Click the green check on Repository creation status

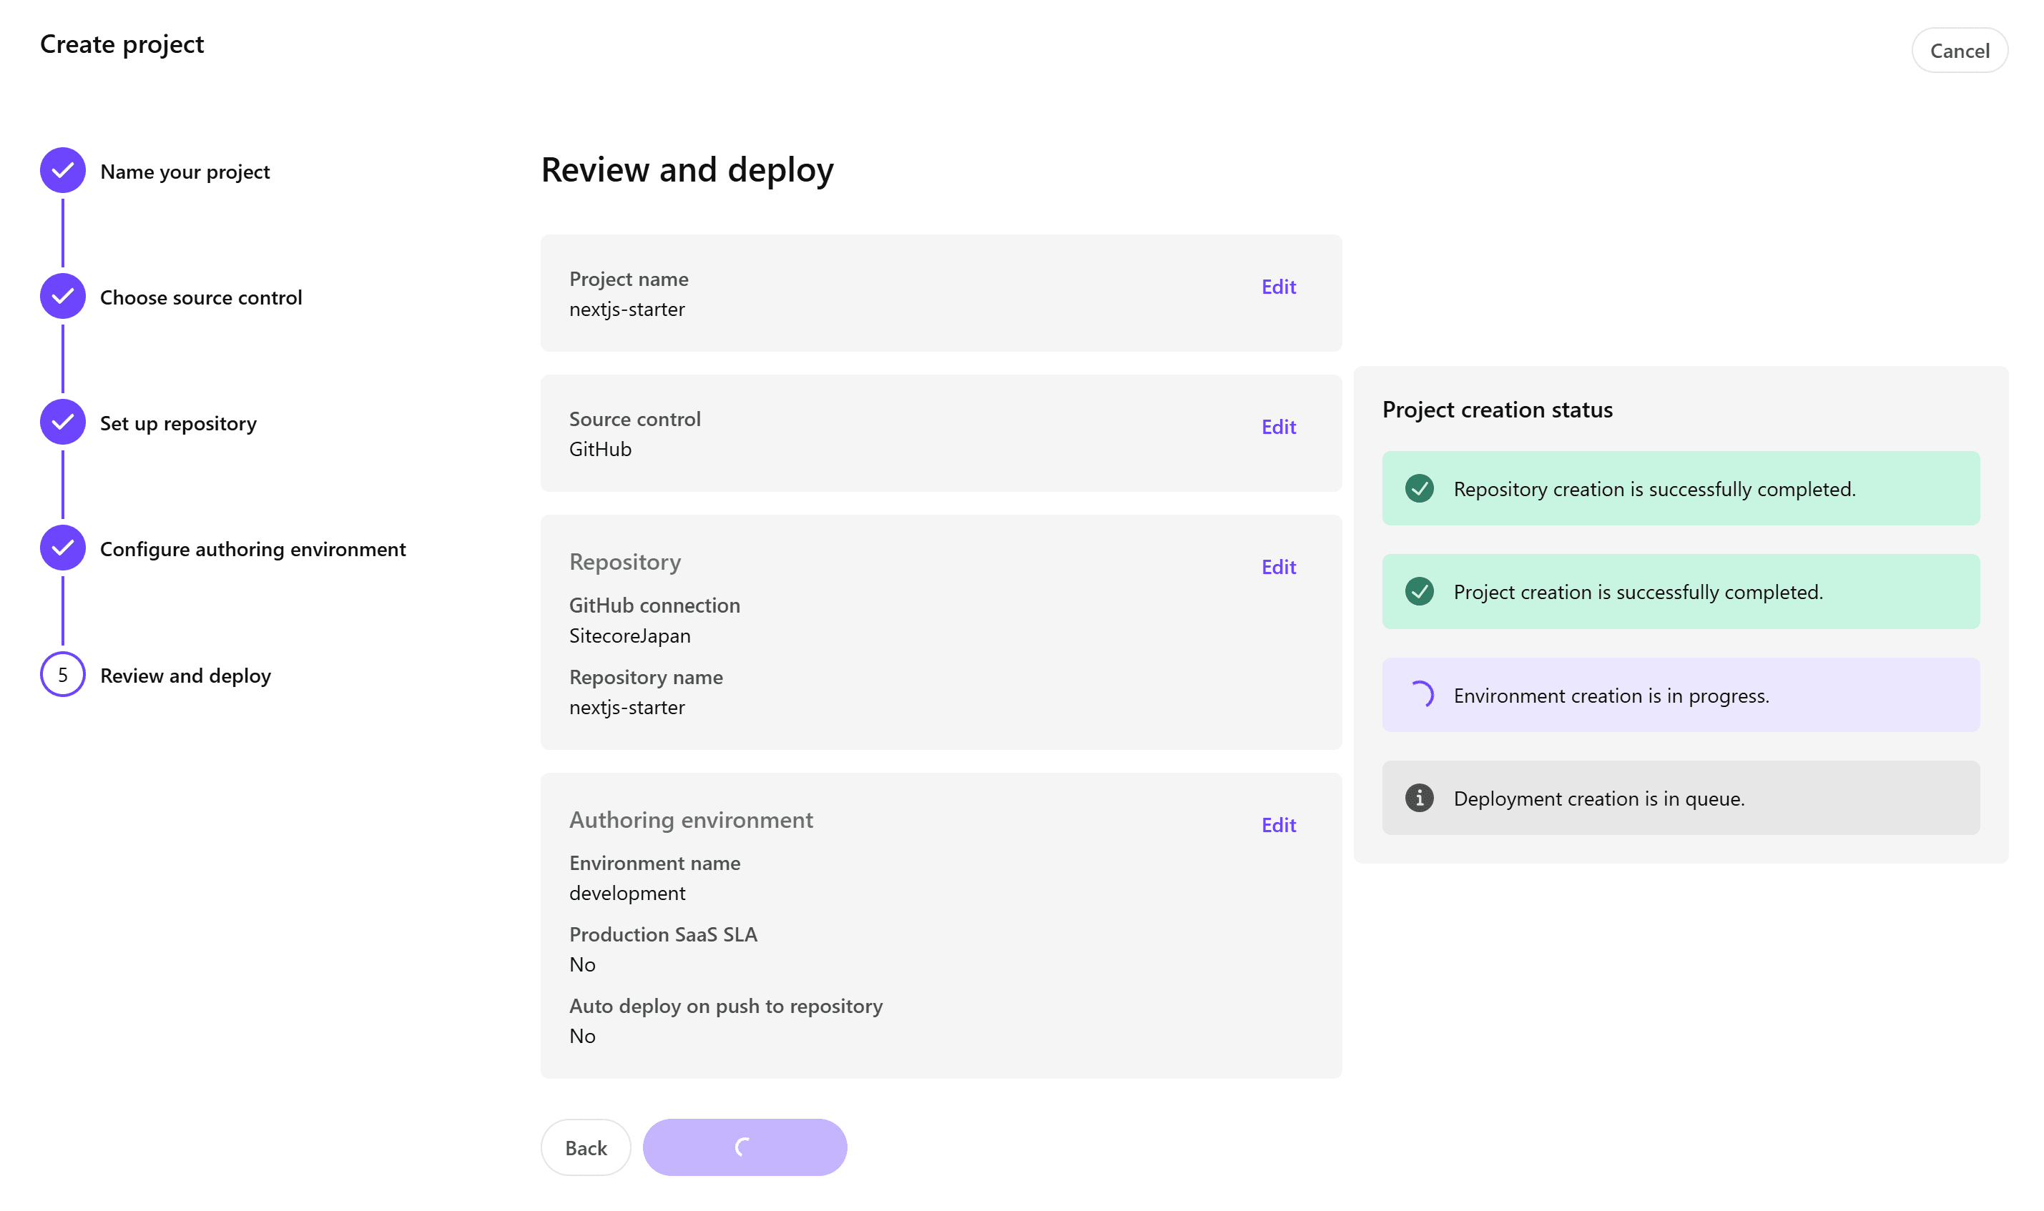click(1420, 489)
